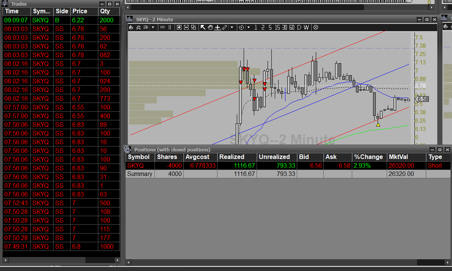
Task: Click the Positions panel right scroll arrow
Action: tap(447, 262)
